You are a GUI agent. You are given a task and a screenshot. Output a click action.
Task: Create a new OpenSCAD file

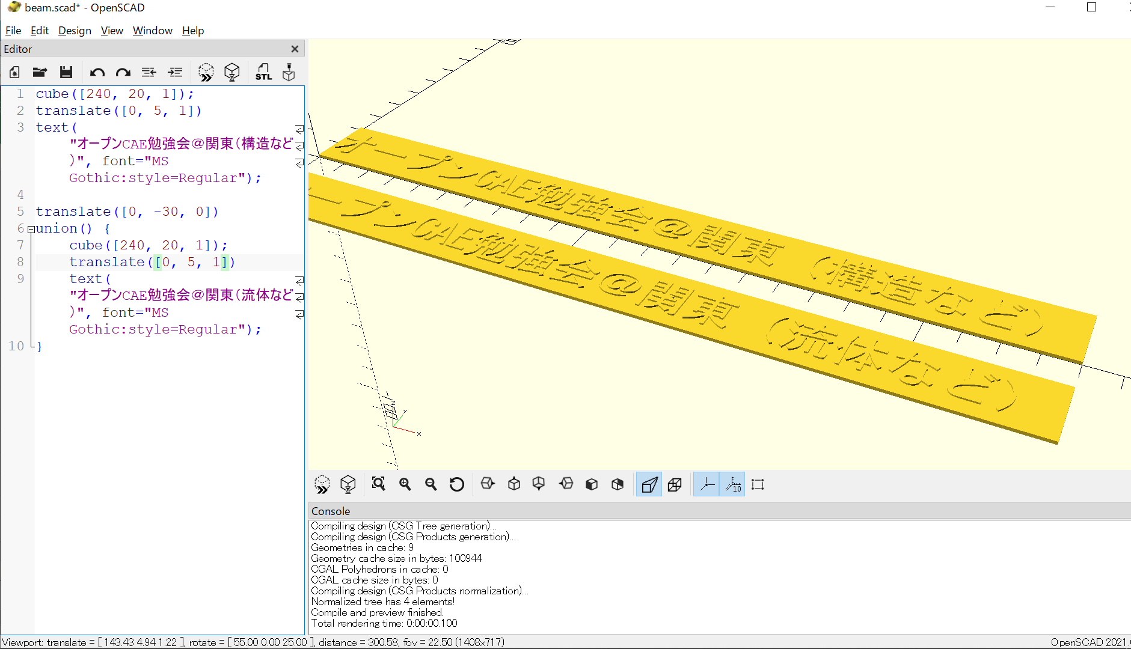point(13,72)
